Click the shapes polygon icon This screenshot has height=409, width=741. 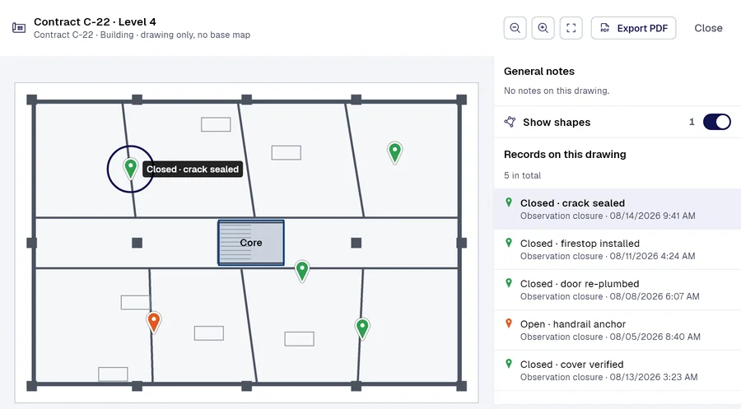(x=510, y=122)
